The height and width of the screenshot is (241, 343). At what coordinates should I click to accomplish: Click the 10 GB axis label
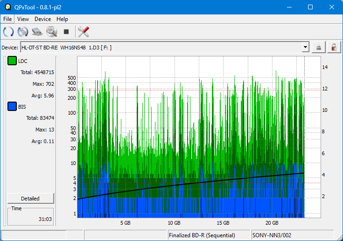pos(174,223)
